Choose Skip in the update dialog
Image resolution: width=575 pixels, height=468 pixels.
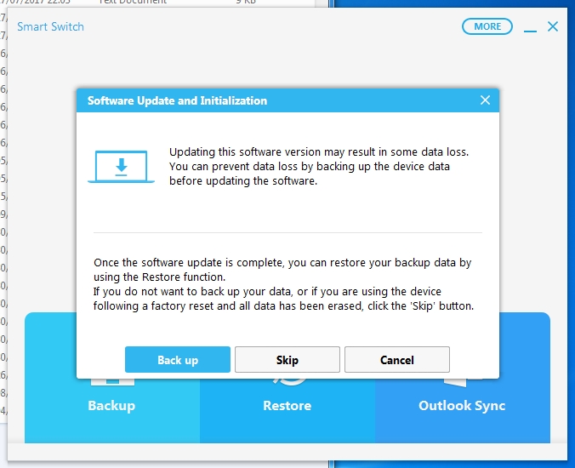click(287, 359)
